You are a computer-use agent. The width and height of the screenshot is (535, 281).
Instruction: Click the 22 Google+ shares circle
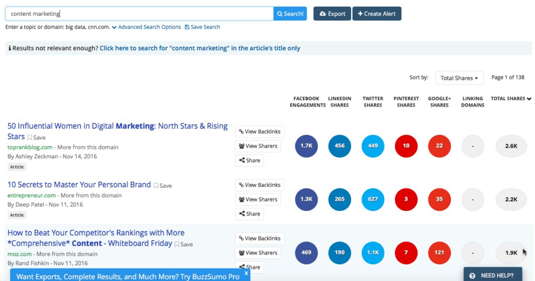coord(439,146)
